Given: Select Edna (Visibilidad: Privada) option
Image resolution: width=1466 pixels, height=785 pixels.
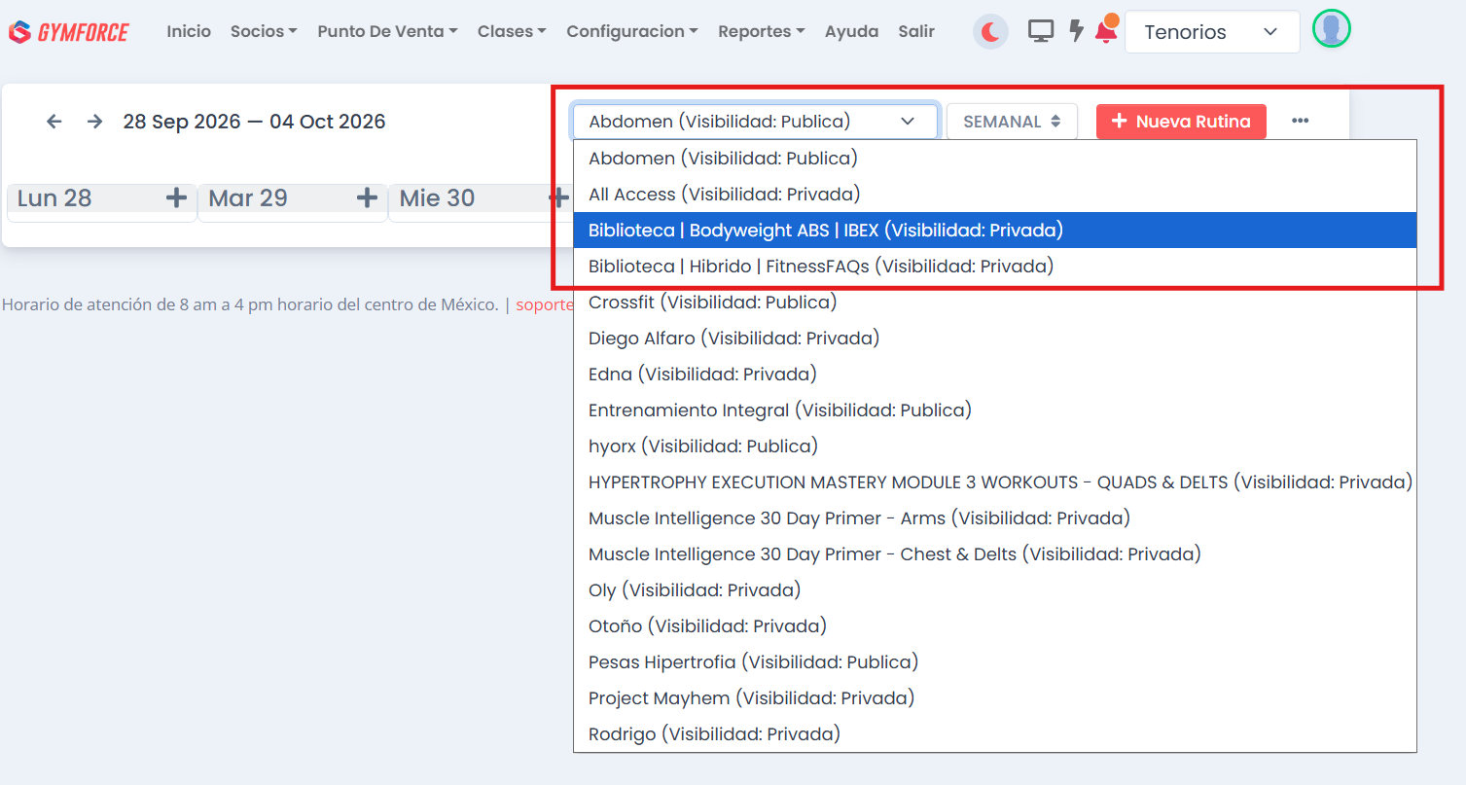Looking at the screenshot, I should point(995,374).
